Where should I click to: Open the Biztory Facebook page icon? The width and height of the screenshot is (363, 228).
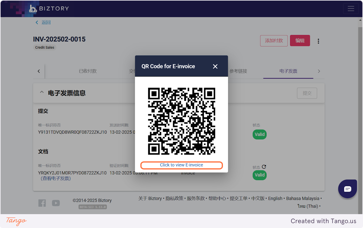[42, 203]
